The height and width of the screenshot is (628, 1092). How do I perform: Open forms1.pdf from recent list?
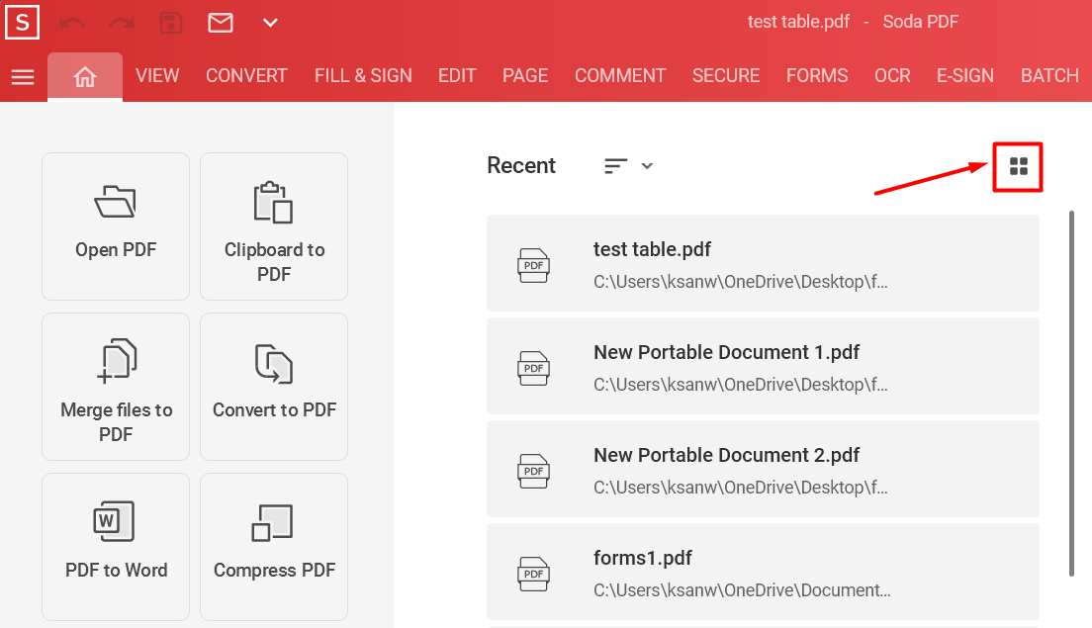[x=763, y=572]
